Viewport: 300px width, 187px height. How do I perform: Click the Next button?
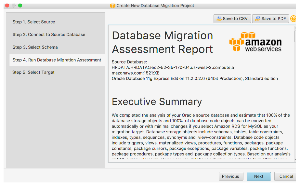click(259, 176)
